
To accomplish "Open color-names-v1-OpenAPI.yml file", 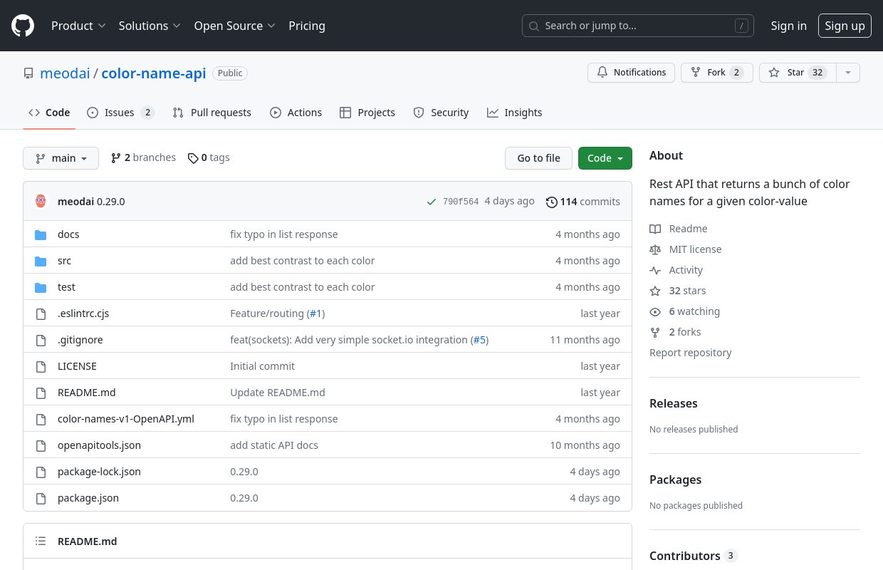I will (x=126, y=419).
